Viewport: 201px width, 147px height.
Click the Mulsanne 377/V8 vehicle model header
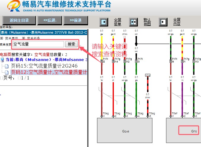click(x=44, y=32)
